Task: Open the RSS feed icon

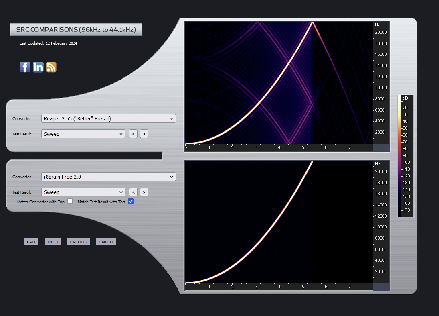Action: pyautogui.click(x=51, y=67)
